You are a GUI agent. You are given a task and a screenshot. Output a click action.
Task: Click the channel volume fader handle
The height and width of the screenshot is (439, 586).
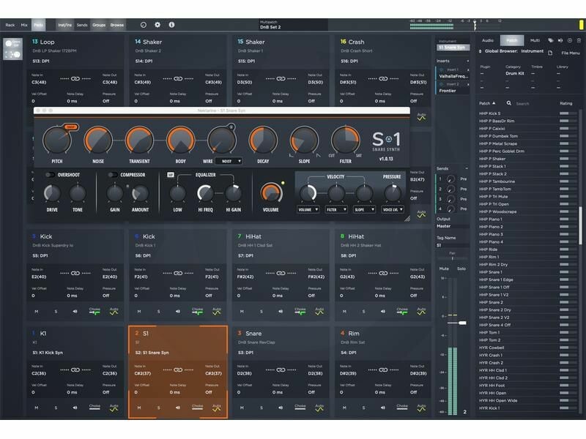tap(462, 323)
